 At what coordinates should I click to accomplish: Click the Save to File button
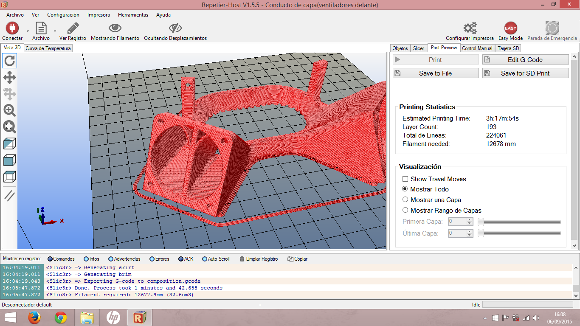point(436,73)
